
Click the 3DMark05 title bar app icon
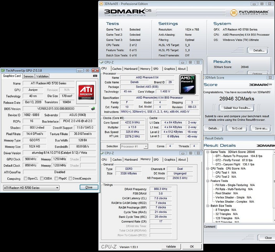pos(101,4)
